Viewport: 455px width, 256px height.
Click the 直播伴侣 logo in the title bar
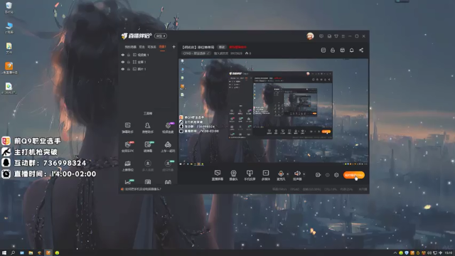pyautogui.click(x=136, y=36)
